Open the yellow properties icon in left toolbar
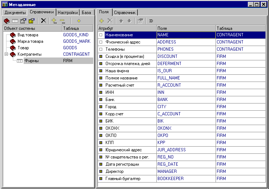The width and height of the screenshot is (269, 189). click(32, 21)
